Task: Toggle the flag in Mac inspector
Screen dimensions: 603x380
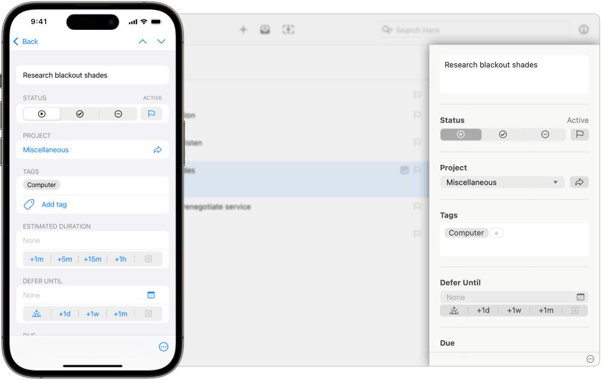Action: (580, 135)
